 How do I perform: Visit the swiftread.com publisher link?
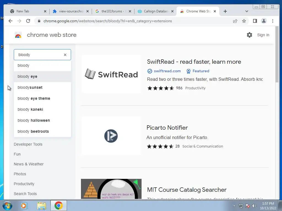pos(167,71)
